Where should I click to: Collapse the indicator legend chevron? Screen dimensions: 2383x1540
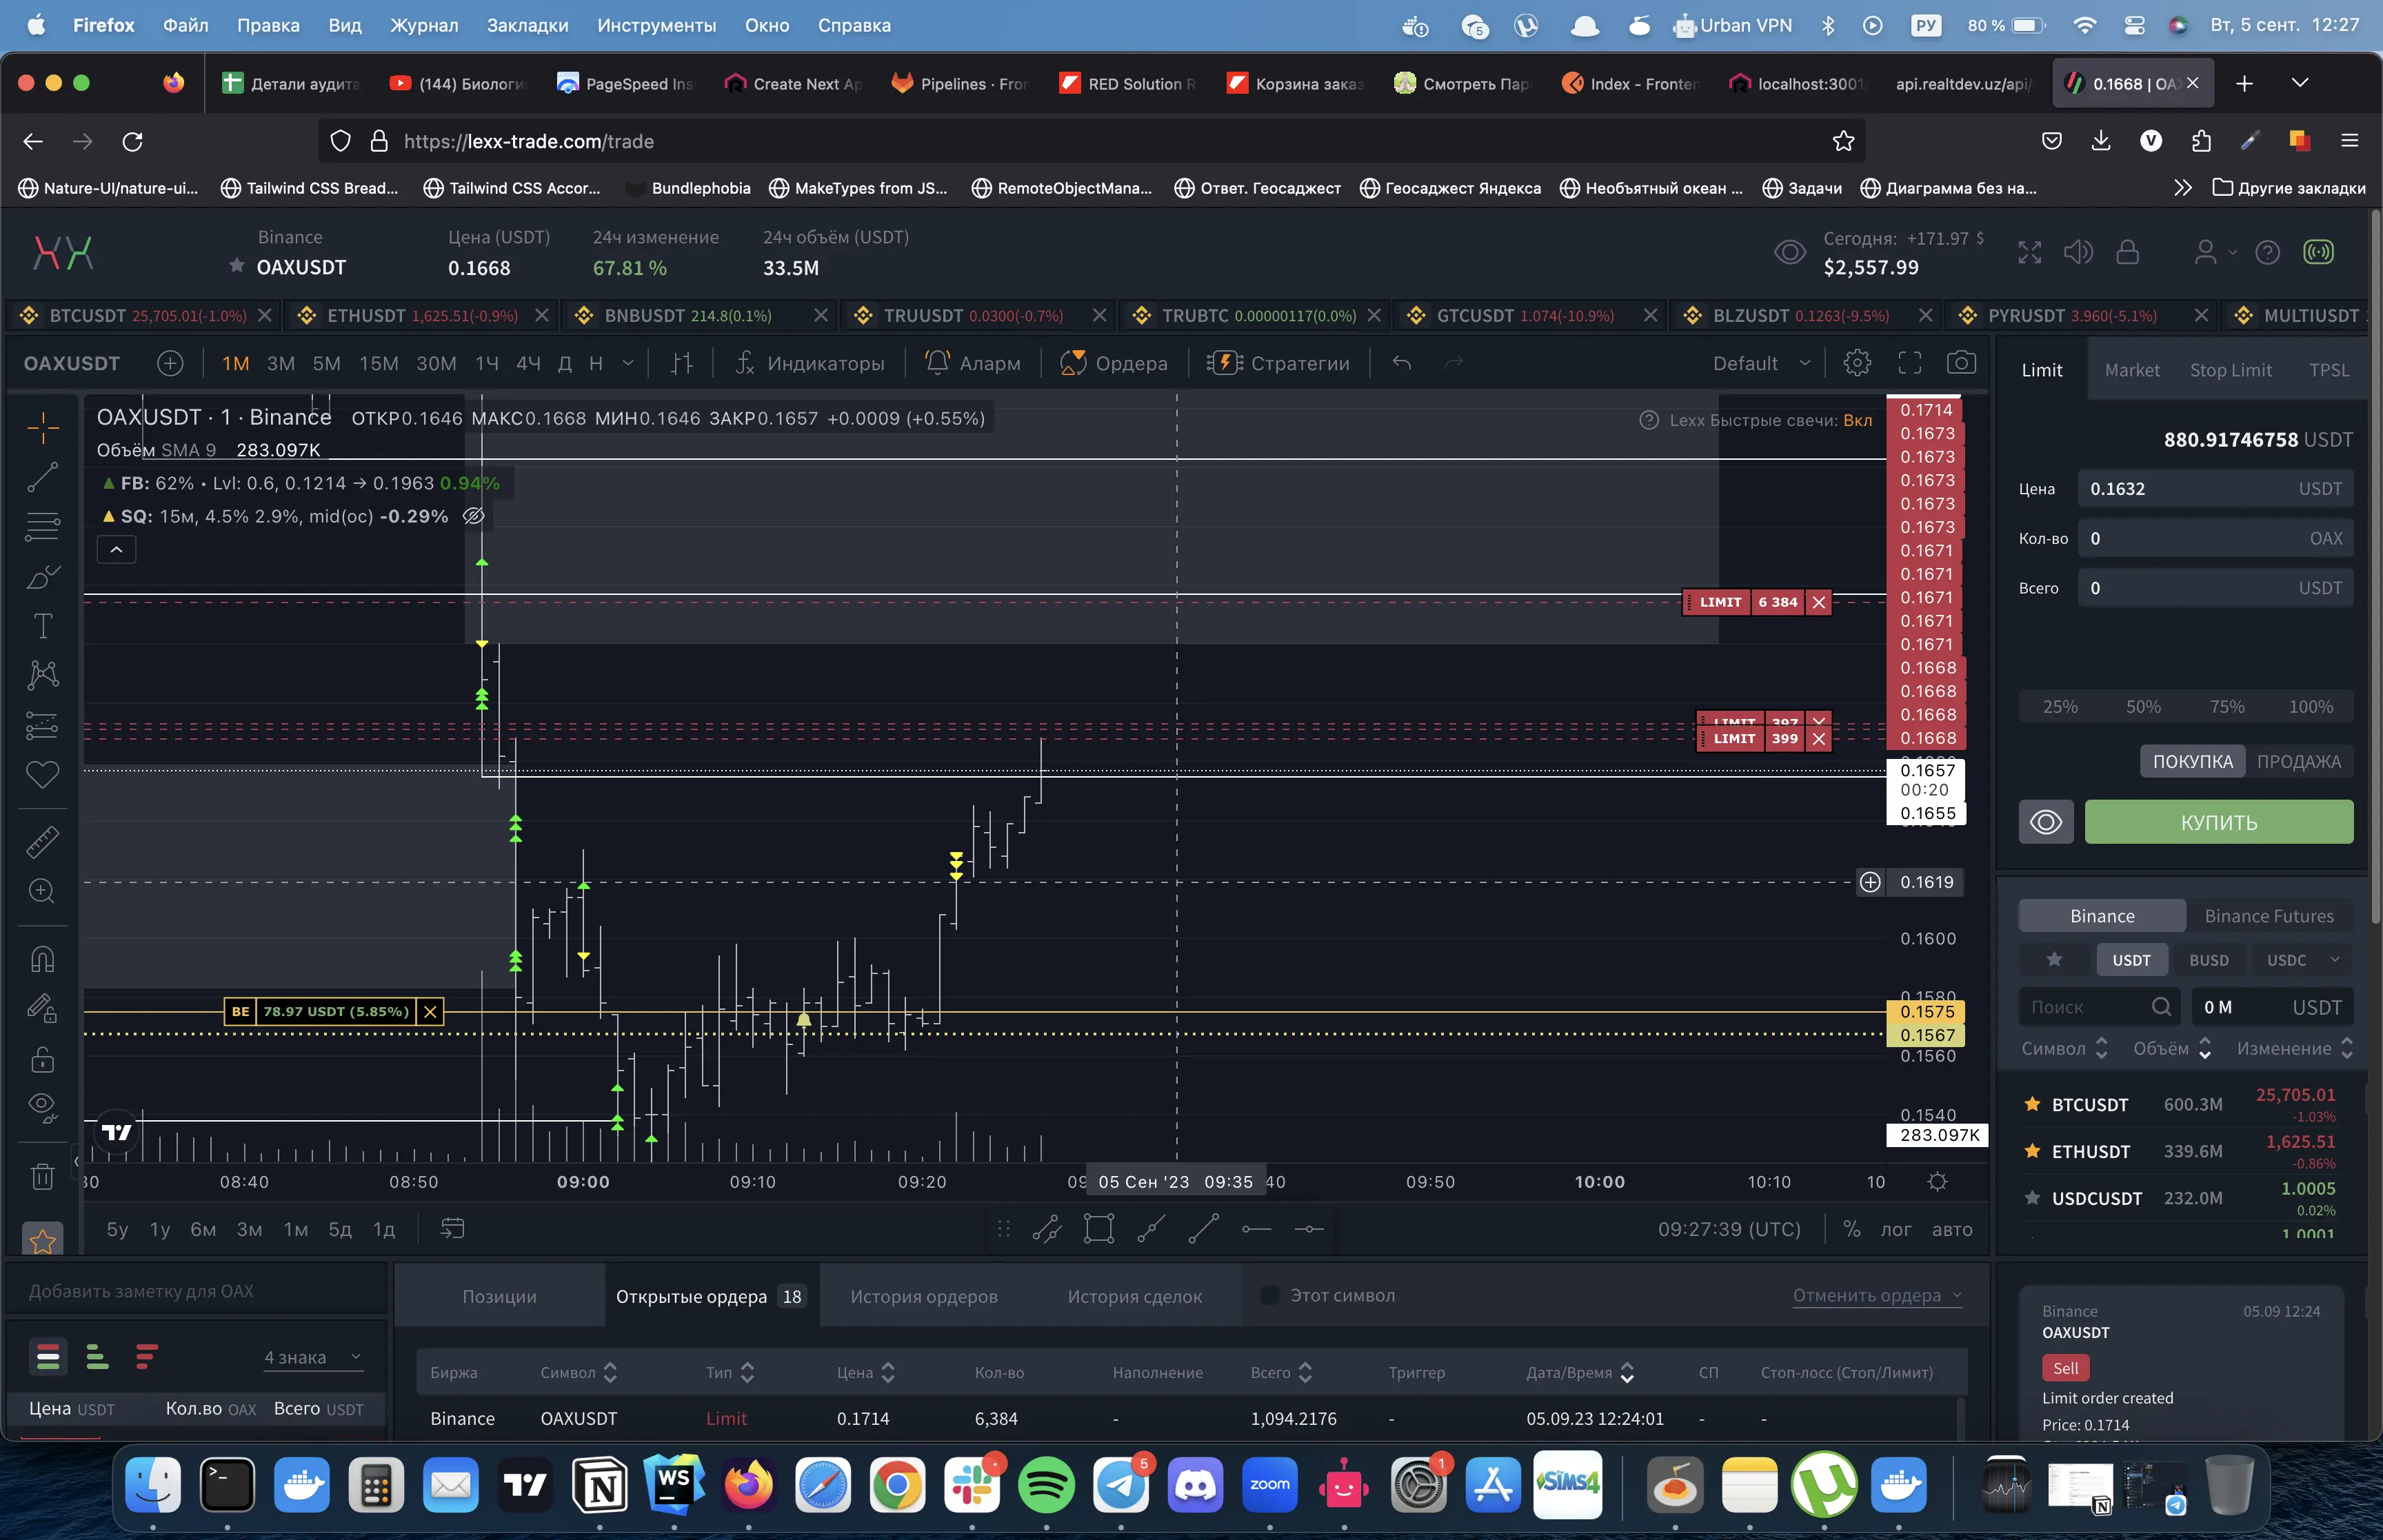[116, 549]
